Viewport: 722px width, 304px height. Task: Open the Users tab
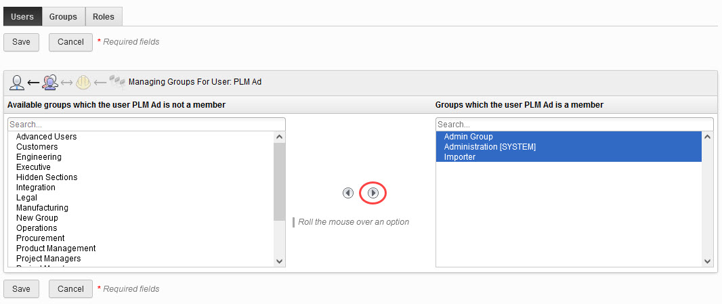point(22,16)
